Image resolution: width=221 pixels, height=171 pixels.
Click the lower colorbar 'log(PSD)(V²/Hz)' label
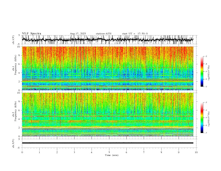(209, 119)
